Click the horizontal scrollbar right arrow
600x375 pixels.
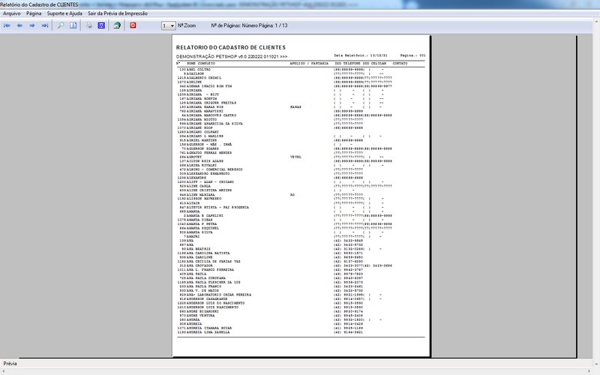[589, 372]
